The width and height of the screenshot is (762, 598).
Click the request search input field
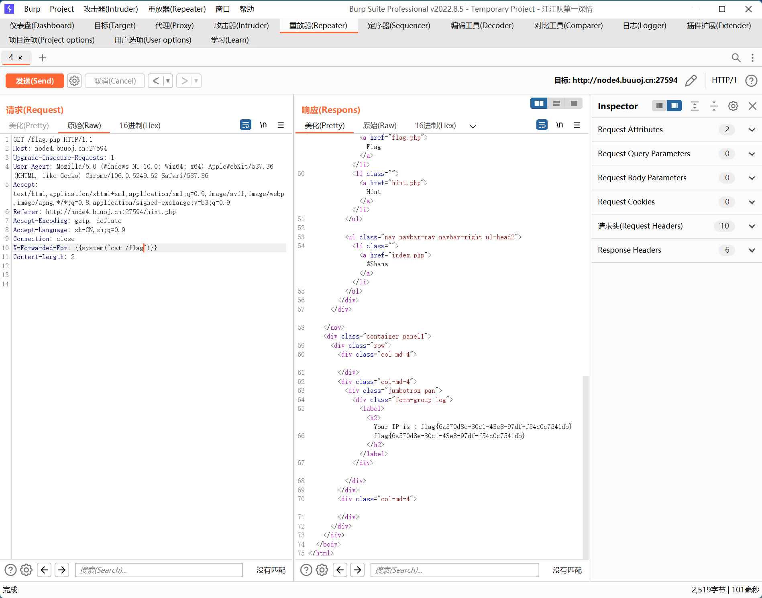[159, 570]
